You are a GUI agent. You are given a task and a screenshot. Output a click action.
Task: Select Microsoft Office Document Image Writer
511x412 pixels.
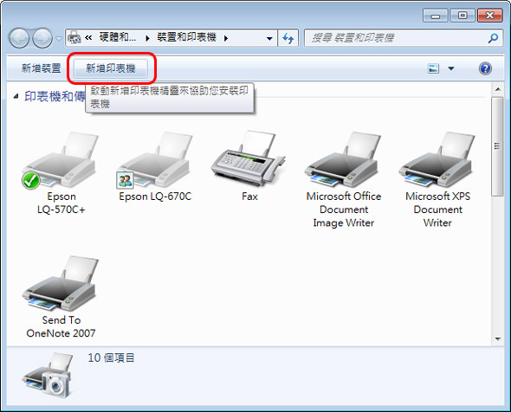344,179
